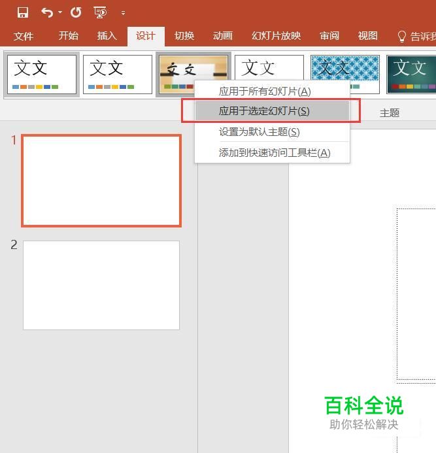This screenshot has height=453, width=436.
Task: Choose 添加到快速访问工具栏(A) menu entry
Action: click(x=272, y=153)
